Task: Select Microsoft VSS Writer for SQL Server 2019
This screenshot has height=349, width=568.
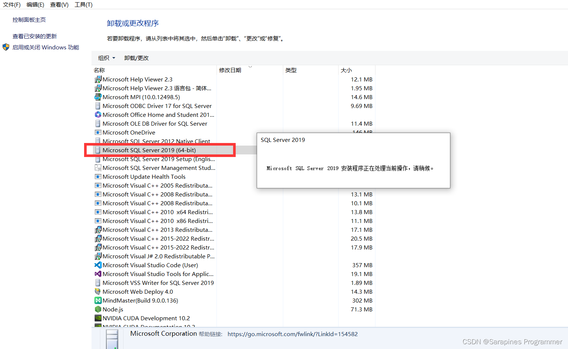Action: click(x=158, y=283)
